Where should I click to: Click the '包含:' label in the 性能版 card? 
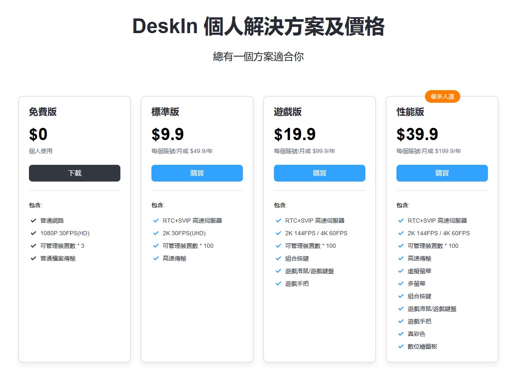pyautogui.click(x=403, y=205)
